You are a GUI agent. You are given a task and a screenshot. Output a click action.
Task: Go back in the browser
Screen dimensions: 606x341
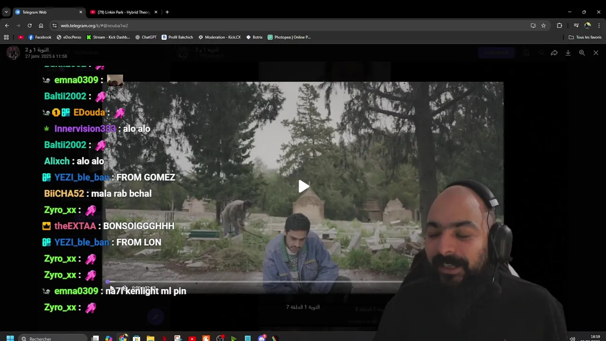pos(7,26)
